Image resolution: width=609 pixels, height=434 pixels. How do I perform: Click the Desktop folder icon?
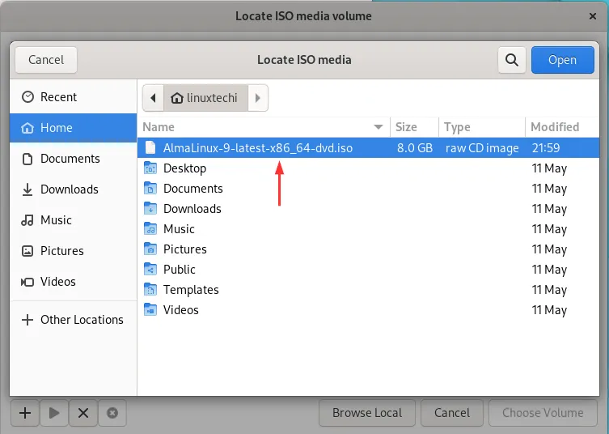pyautogui.click(x=150, y=168)
